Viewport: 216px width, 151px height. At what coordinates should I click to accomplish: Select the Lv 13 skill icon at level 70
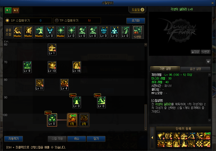pos(52,67)
